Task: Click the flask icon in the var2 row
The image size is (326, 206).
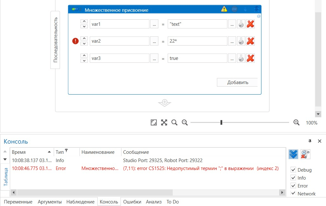Action: [241, 41]
